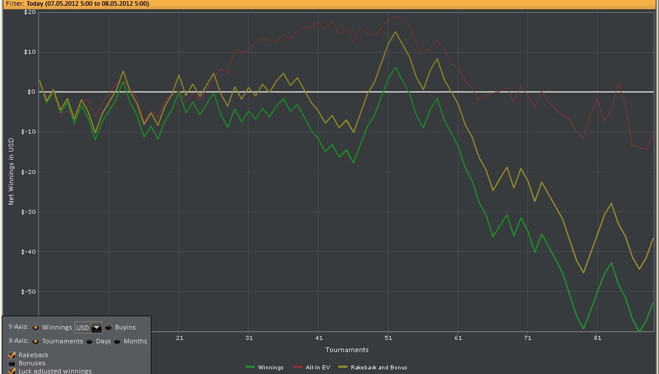This screenshot has width=659, height=374.
Task: Select Tournaments for the X-axis
Action: [36, 341]
